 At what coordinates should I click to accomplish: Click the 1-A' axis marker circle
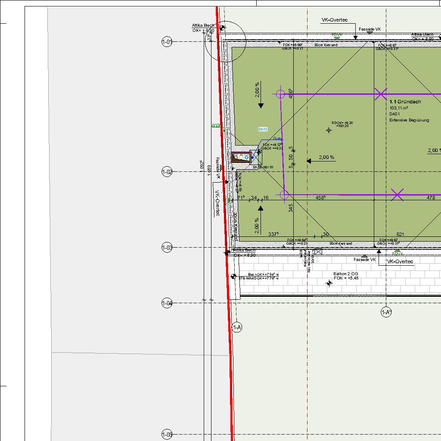click(x=386, y=312)
